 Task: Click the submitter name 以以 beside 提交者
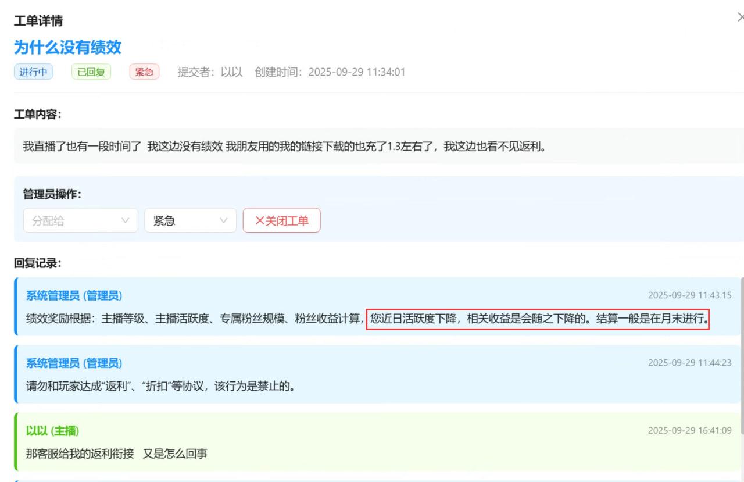click(x=231, y=72)
